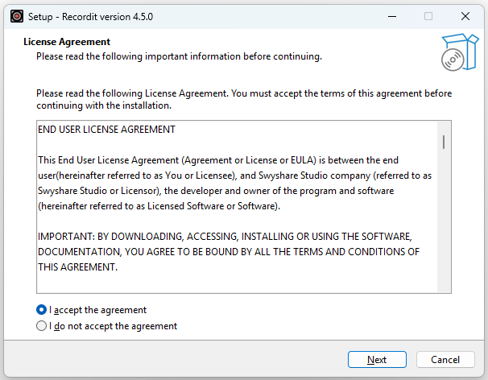This screenshot has height=380, width=488.
Task: Click 'Please read the following important information' text
Action: point(179,56)
